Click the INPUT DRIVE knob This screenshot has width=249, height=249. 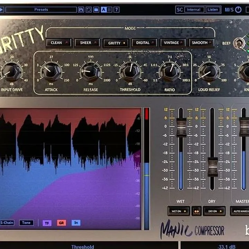pyautogui.click(x=12, y=72)
